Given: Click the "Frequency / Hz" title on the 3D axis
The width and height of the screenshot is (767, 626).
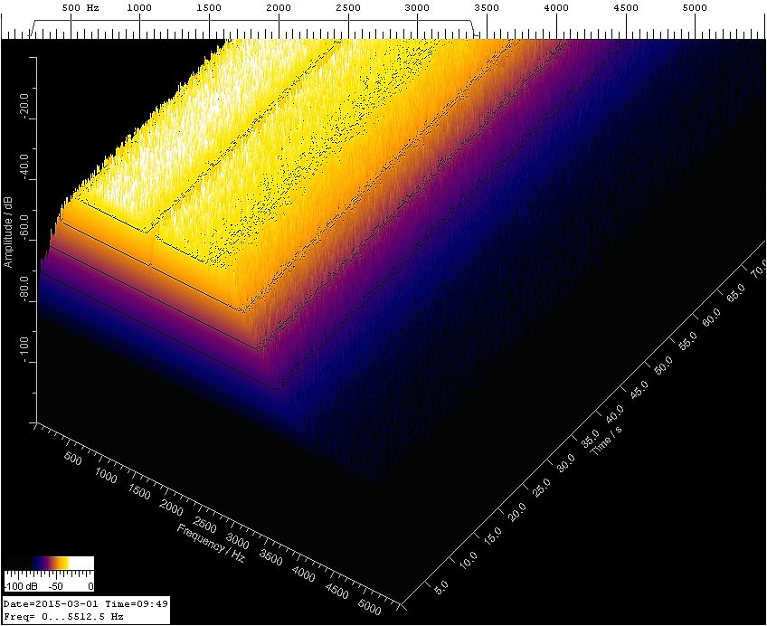Looking at the screenshot, I should tap(212, 543).
